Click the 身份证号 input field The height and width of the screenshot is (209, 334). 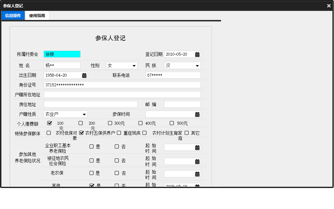[x=122, y=85]
